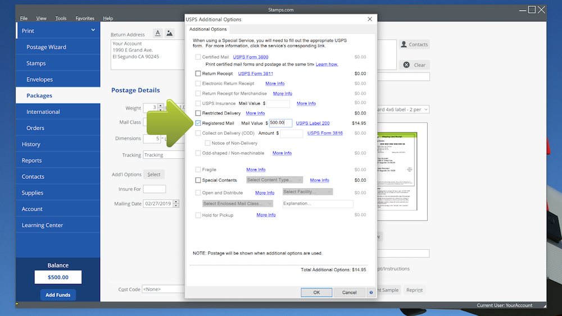
Task: Check the Special Contents option
Action: [x=198, y=180]
